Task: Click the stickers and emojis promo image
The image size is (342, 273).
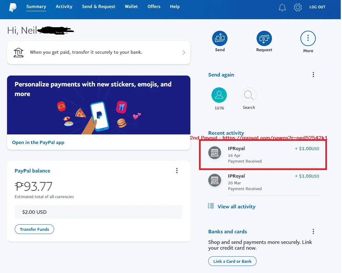Action: click(99, 105)
